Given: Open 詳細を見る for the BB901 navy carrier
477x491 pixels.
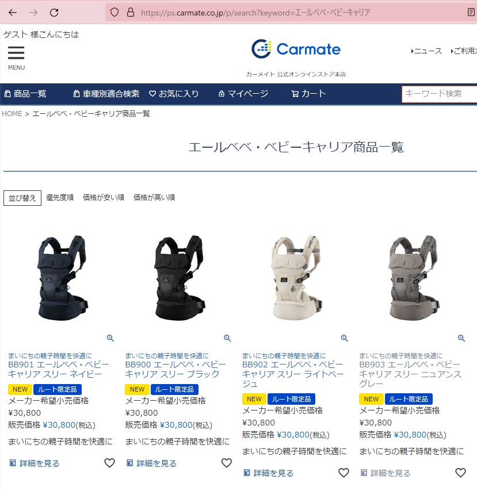Looking at the screenshot, I should 35,463.
